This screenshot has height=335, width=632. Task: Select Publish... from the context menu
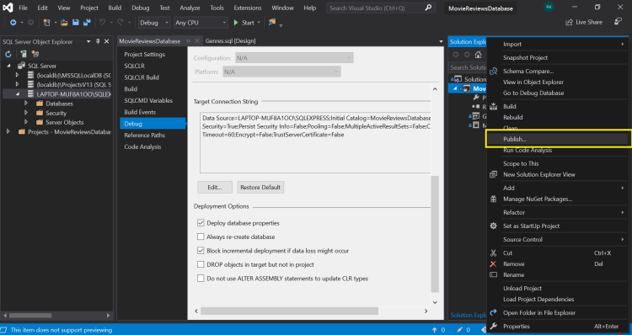(558, 139)
